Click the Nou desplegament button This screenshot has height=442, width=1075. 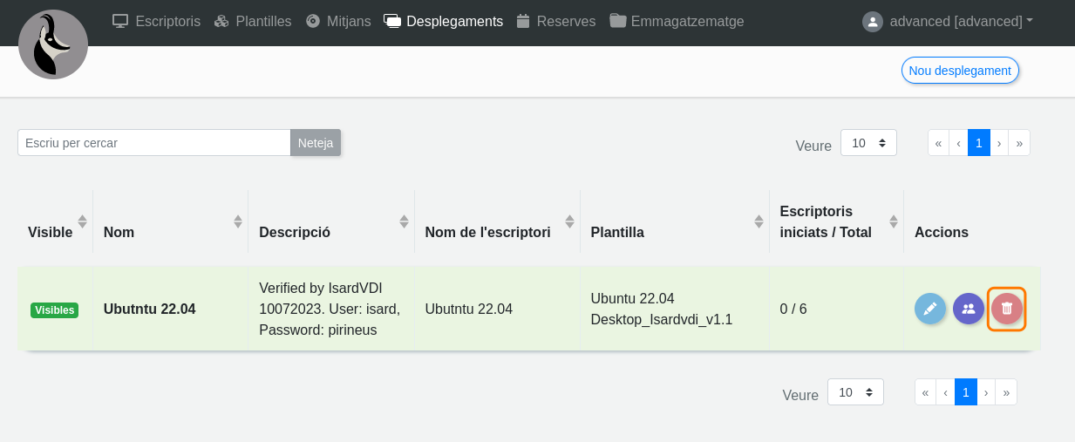pyautogui.click(x=960, y=71)
